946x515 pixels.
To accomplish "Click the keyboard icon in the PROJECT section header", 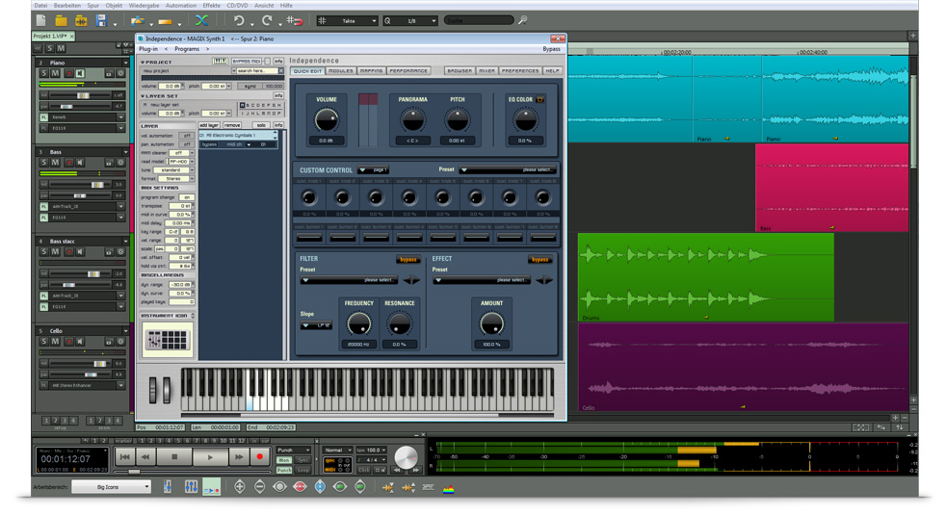I will [220, 61].
